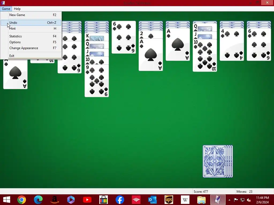Open the Help menu

tap(17, 9)
